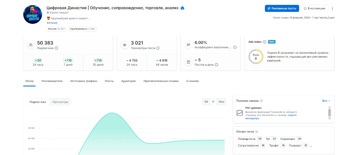Open the Аудитория tab

(x=128, y=81)
